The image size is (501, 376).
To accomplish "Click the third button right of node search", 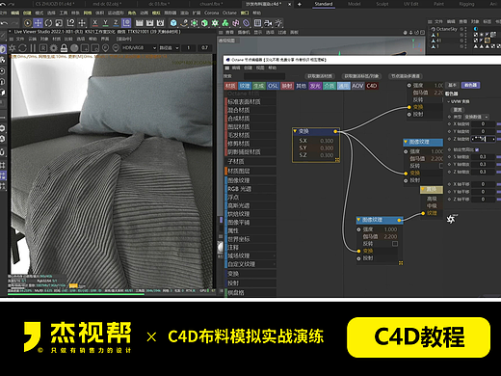I will [406, 76].
